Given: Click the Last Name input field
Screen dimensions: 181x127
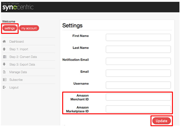Looking at the screenshot, I should (x=138, y=49).
